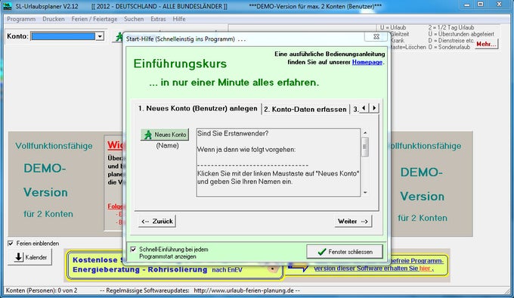514x298 pixels.
Task: Open the Ferien / Feiertage menu
Action: pos(94,19)
